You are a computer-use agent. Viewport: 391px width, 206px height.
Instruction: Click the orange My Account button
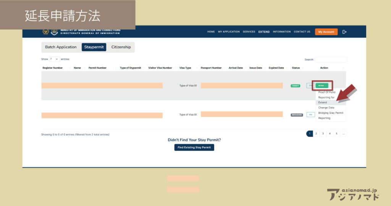pyautogui.click(x=326, y=32)
